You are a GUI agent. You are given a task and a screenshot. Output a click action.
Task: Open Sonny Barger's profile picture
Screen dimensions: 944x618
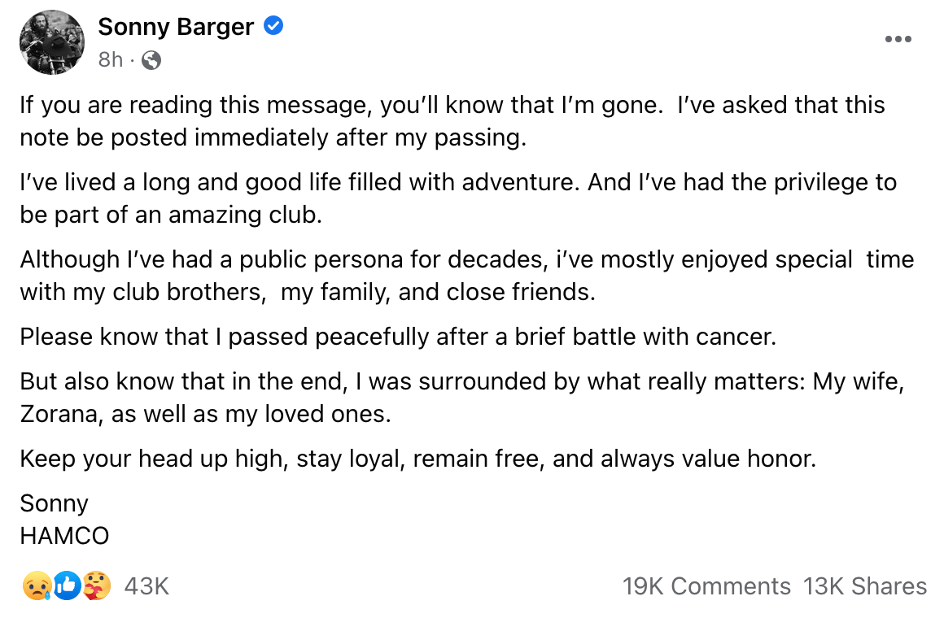(52, 42)
